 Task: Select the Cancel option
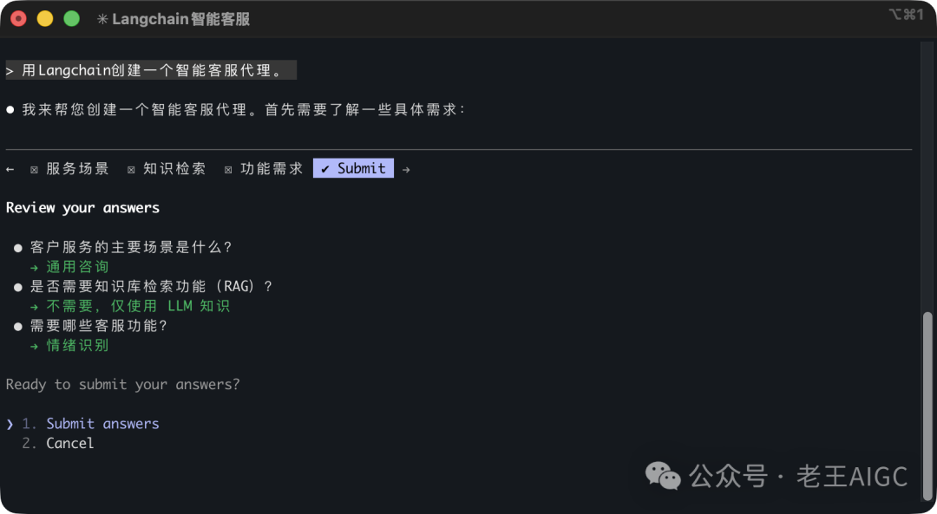pos(69,443)
